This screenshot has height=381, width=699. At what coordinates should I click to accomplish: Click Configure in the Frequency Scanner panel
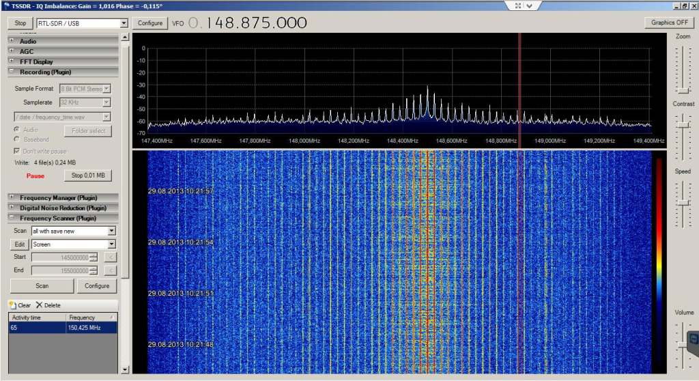[x=97, y=286]
